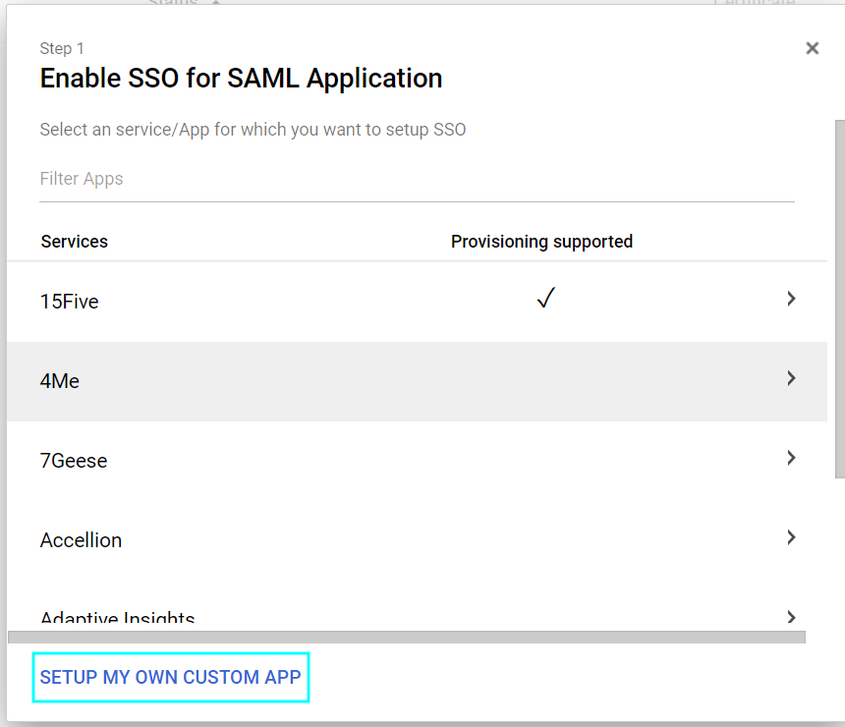This screenshot has width=845, height=727.
Task: Select the 15Five service name
Action: [70, 302]
